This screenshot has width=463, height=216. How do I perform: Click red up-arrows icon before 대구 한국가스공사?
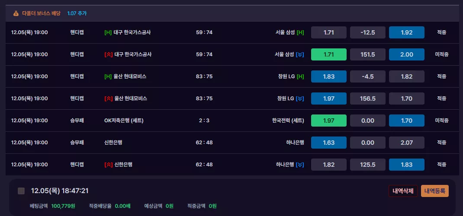click(x=108, y=54)
